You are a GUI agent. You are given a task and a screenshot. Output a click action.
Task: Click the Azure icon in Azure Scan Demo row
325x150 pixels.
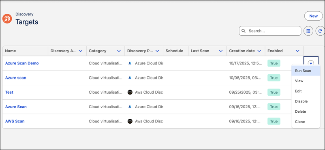click(130, 63)
